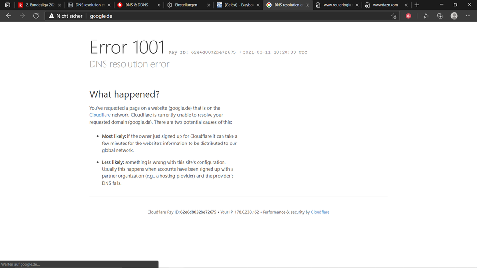477x268 pixels.
Task: Open the tab actions menu icon
Action: click(x=7, y=5)
